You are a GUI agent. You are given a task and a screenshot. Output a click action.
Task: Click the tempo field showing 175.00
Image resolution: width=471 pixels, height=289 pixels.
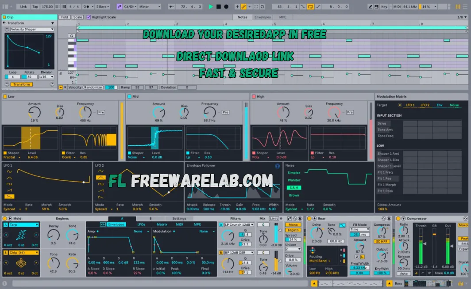click(x=48, y=7)
